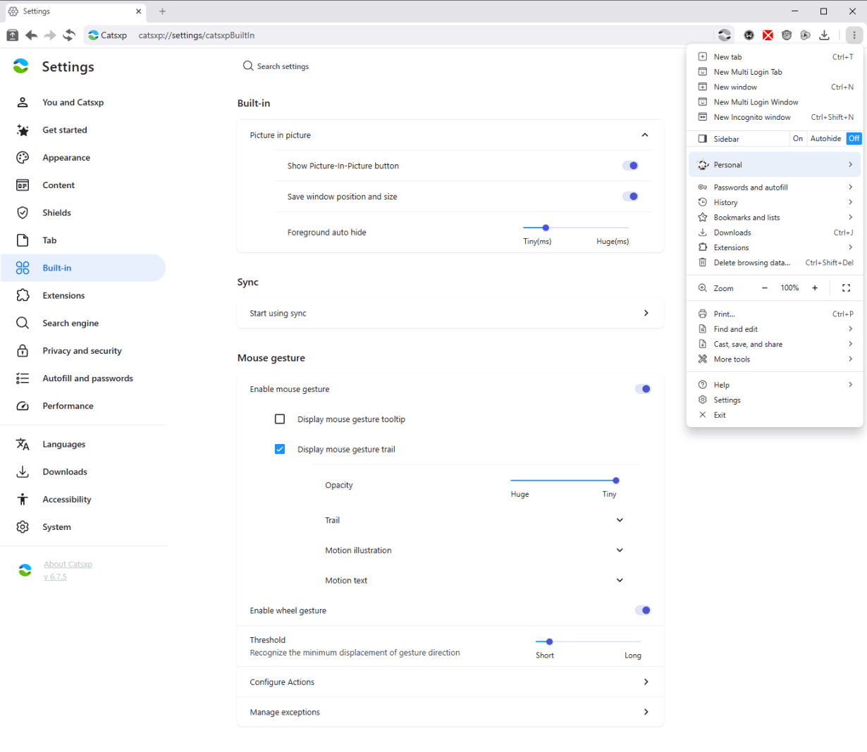
Task: Expand the Motion illustration dropdown
Action: (x=620, y=550)
